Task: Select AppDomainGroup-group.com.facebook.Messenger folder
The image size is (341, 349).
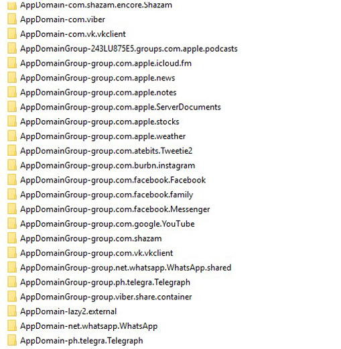Action: click(115, 209)
